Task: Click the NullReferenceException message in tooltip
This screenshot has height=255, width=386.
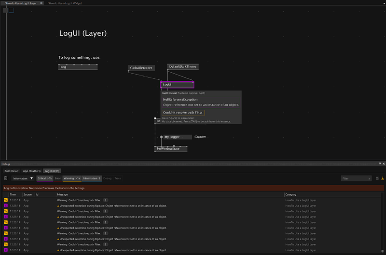Action: pyautogui.click(x=201, y=102)
